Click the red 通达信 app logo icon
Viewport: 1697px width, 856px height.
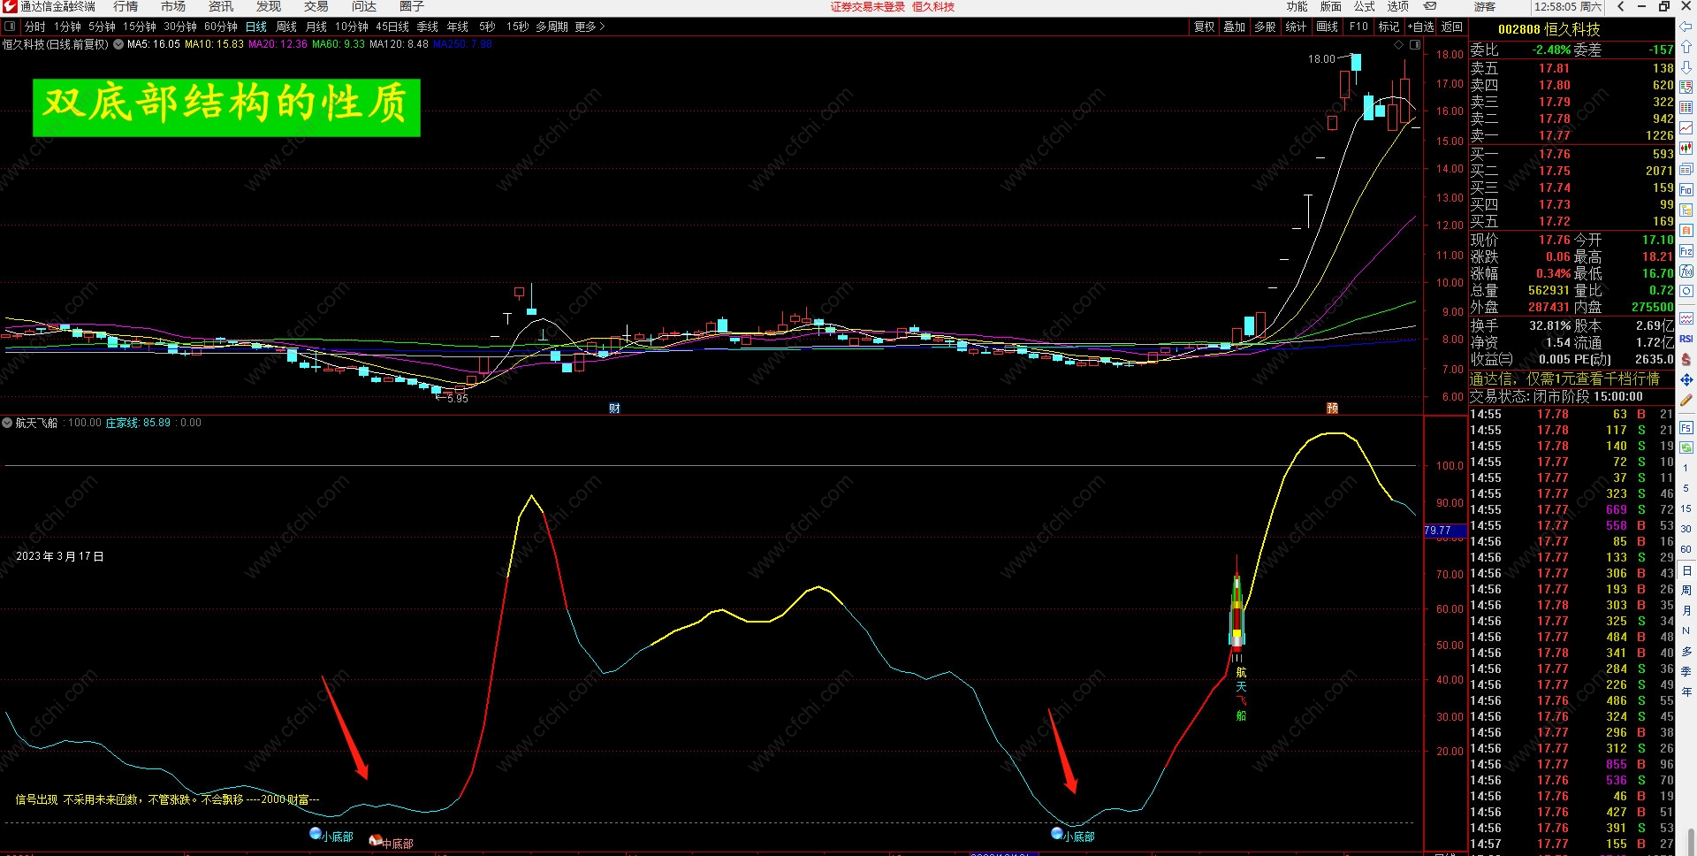(x=10, y=7)
